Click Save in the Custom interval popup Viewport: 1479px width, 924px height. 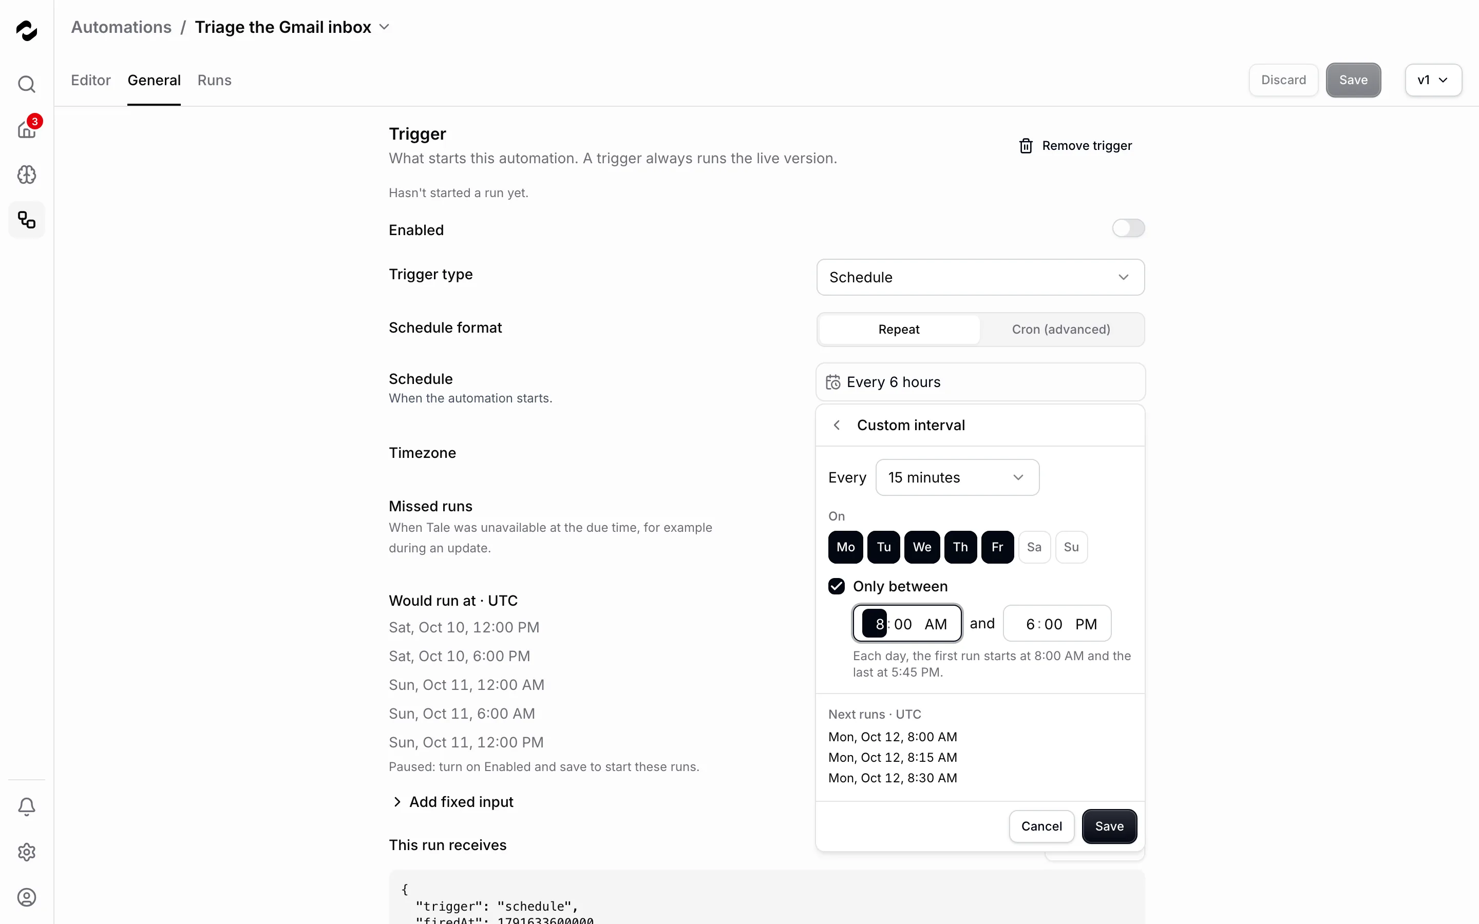pos(1109,826)
